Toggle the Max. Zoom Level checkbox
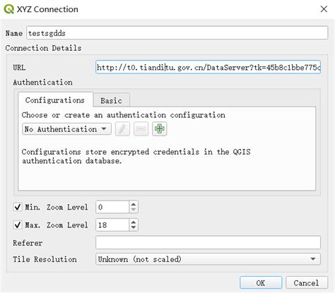The height and width of the screenshot is (293, 335). (18, 225)
